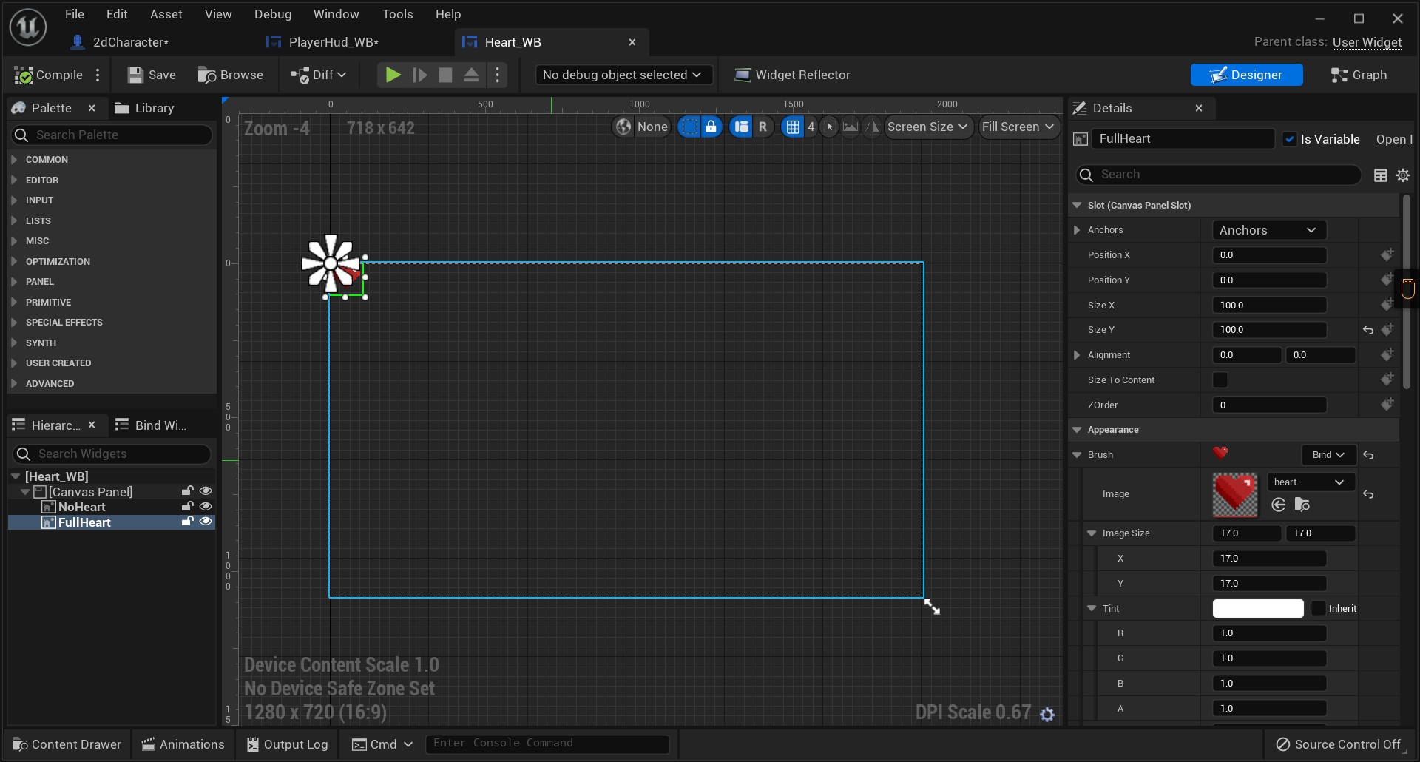This screenshot has width=1420, height=762.
Task: Open Details panel settings gear
Action: [1403, 175]
